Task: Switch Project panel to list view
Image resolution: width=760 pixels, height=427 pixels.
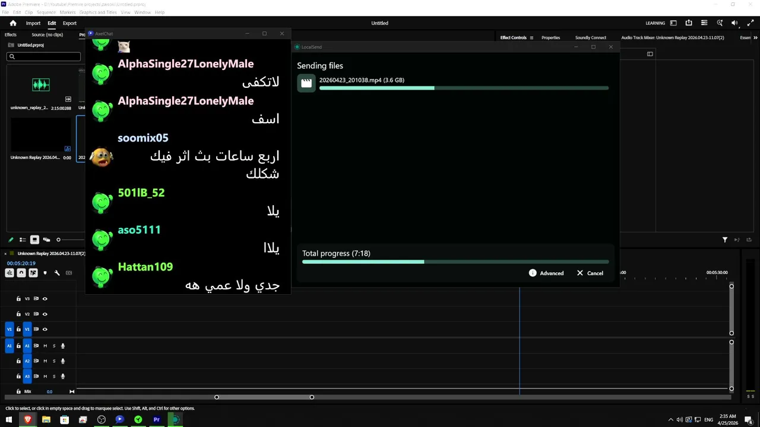Action: 23,240
